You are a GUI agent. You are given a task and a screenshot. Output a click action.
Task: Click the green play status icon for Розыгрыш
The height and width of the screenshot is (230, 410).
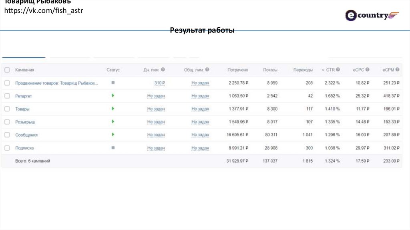click(113, 121)
